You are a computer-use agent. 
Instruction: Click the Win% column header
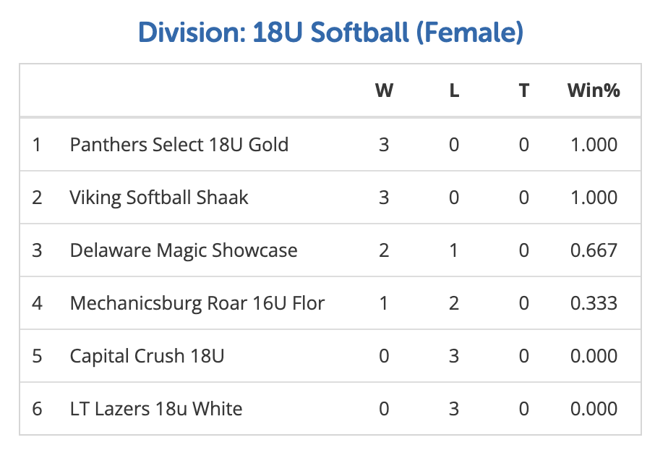tap(594, 90)
